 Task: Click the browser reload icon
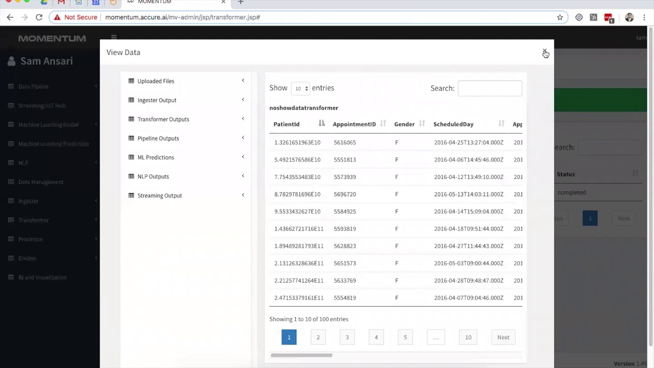39,17
